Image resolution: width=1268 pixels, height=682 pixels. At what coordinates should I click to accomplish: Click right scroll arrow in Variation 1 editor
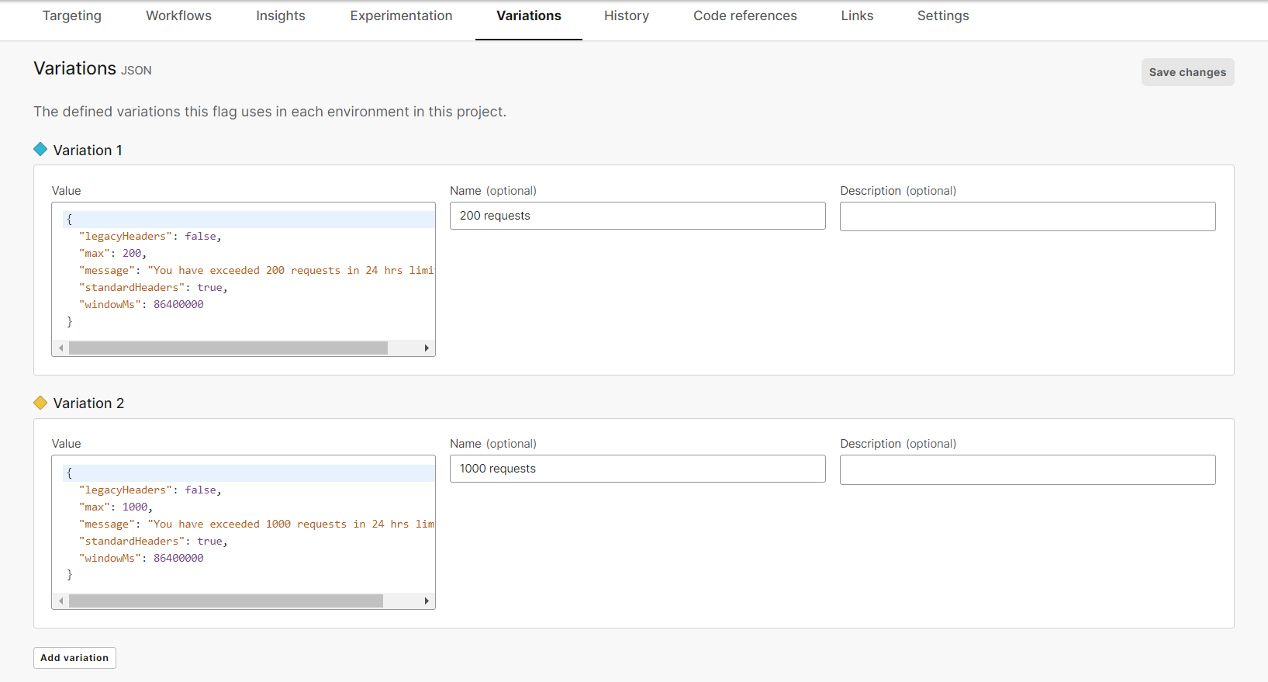pos(427,348)
